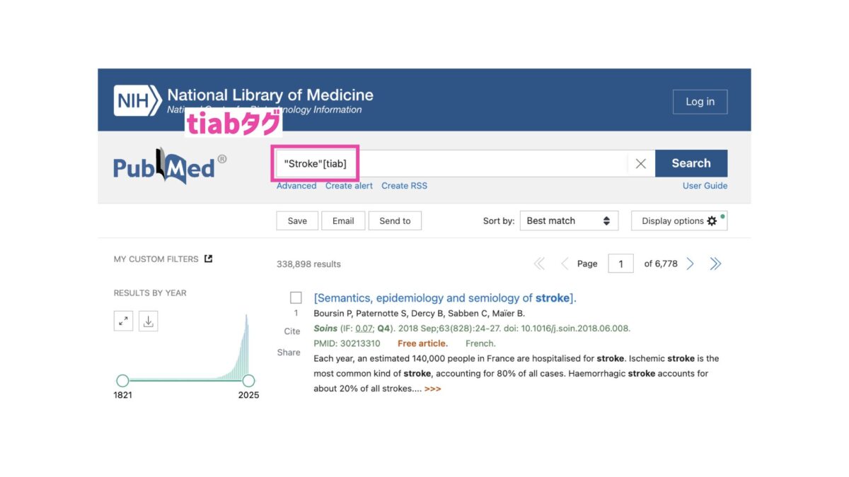Click the 1821 end of the year slider
This screenshot has height=477, width=849.
124,380
